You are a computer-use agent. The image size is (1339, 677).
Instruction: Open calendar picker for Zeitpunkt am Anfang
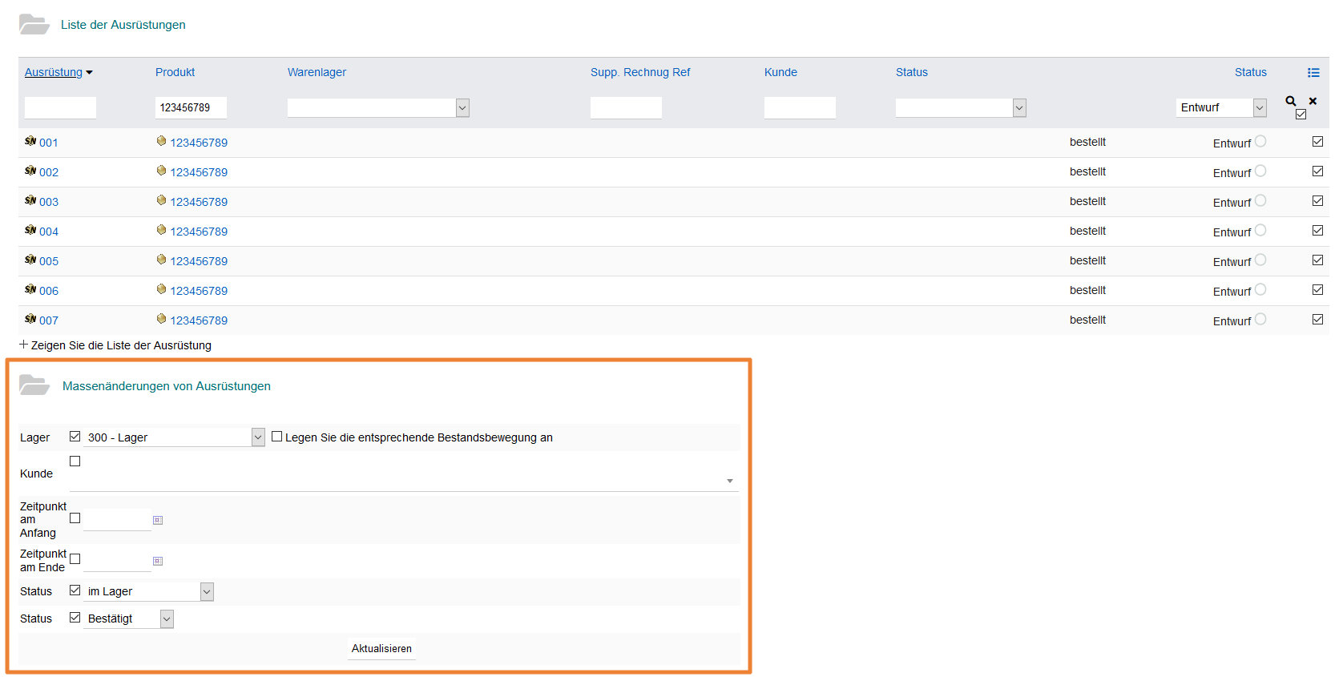coord(158,521)
